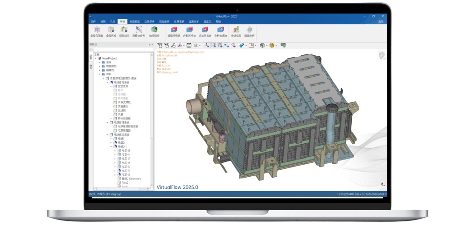Select the 风冷支撑板 tree item

[124, 102]
